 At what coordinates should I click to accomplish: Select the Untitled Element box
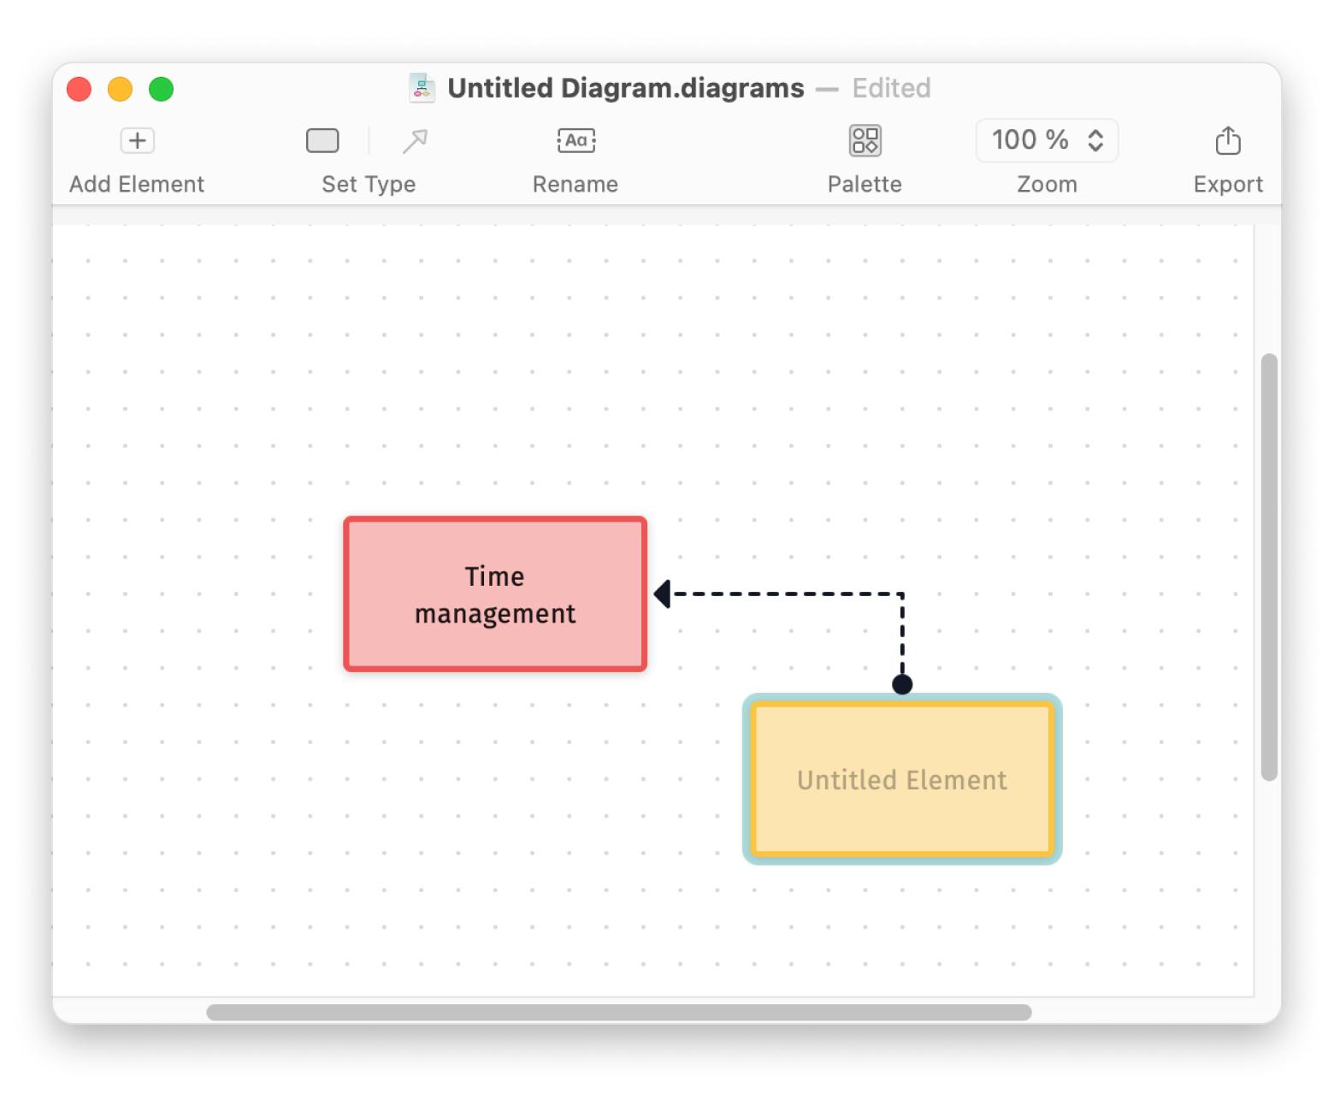click(x=902, y=779)
